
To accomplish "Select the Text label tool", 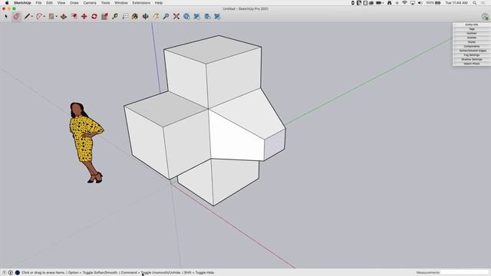I will click(125, 16).
